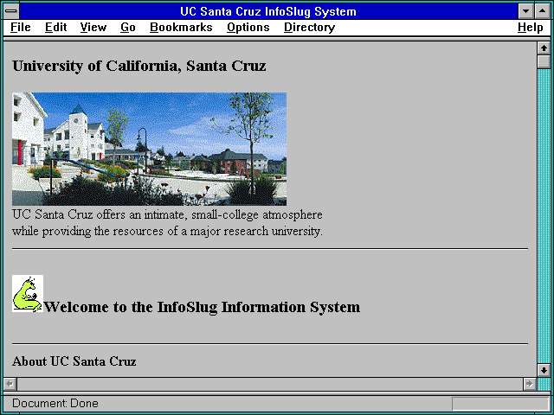Click the horizontal scrollbar left arrow
The width and height of the screenshot is (554, 415).
pyautogui.click(x=10, y=384)
